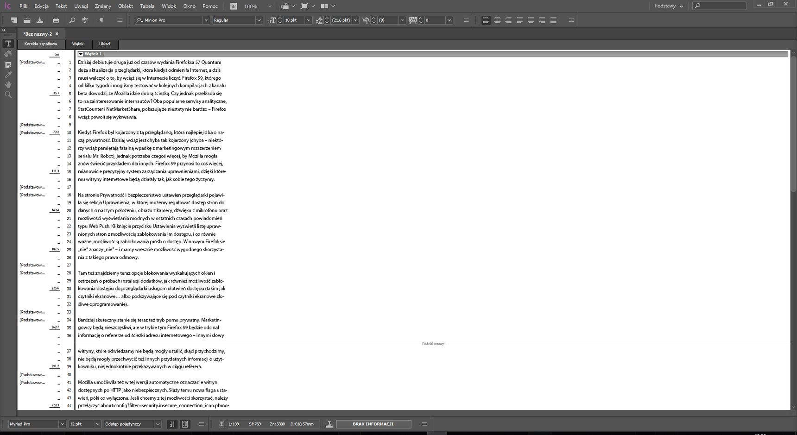
Task: Open the Odstęp pojedynczy line spacing dropdown
Action: (x=158, y=424)
